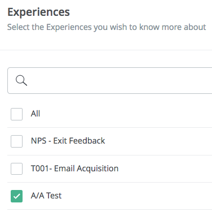The width and height of the screenshot is (212, 216).
Task: Focus the Experiences search input field
Action: tap(110, 80)
